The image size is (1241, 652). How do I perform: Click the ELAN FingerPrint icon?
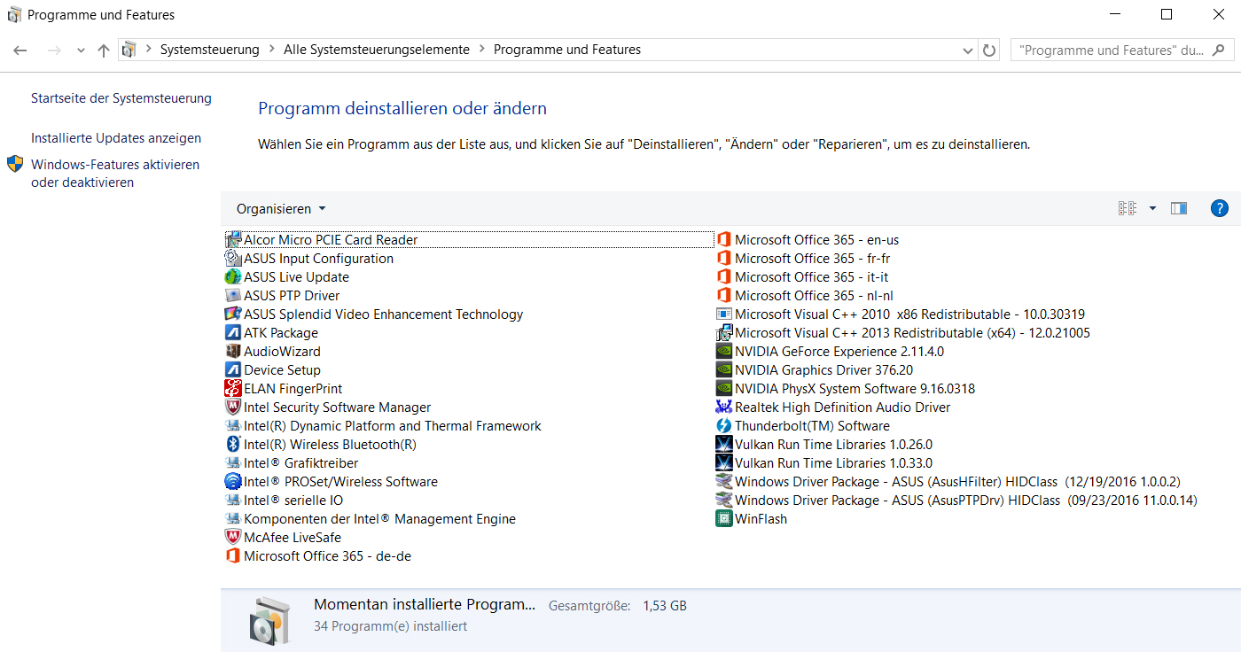pos(233,389)
